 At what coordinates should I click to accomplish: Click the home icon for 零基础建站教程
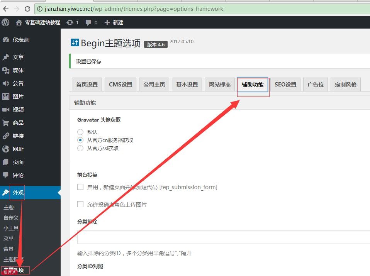[x=19, y=22]
